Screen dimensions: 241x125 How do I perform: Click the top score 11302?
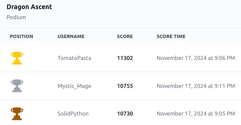coord(125,58)
